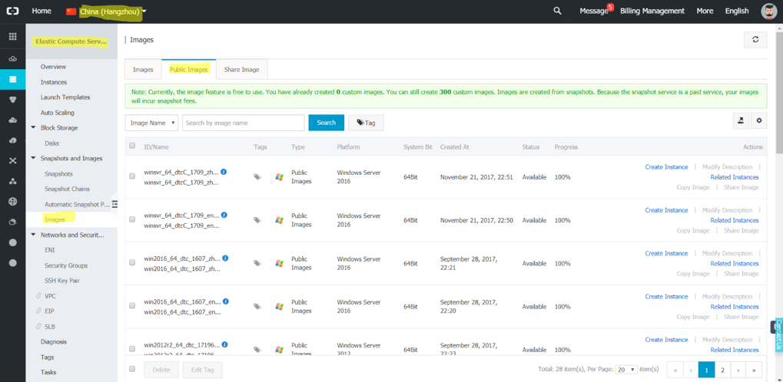Check the winsvr_64_dtcC_1709_en row checkbox
The width and height of the screenshot is (783, 382).
pyautogui.click(x=132, y=219)
